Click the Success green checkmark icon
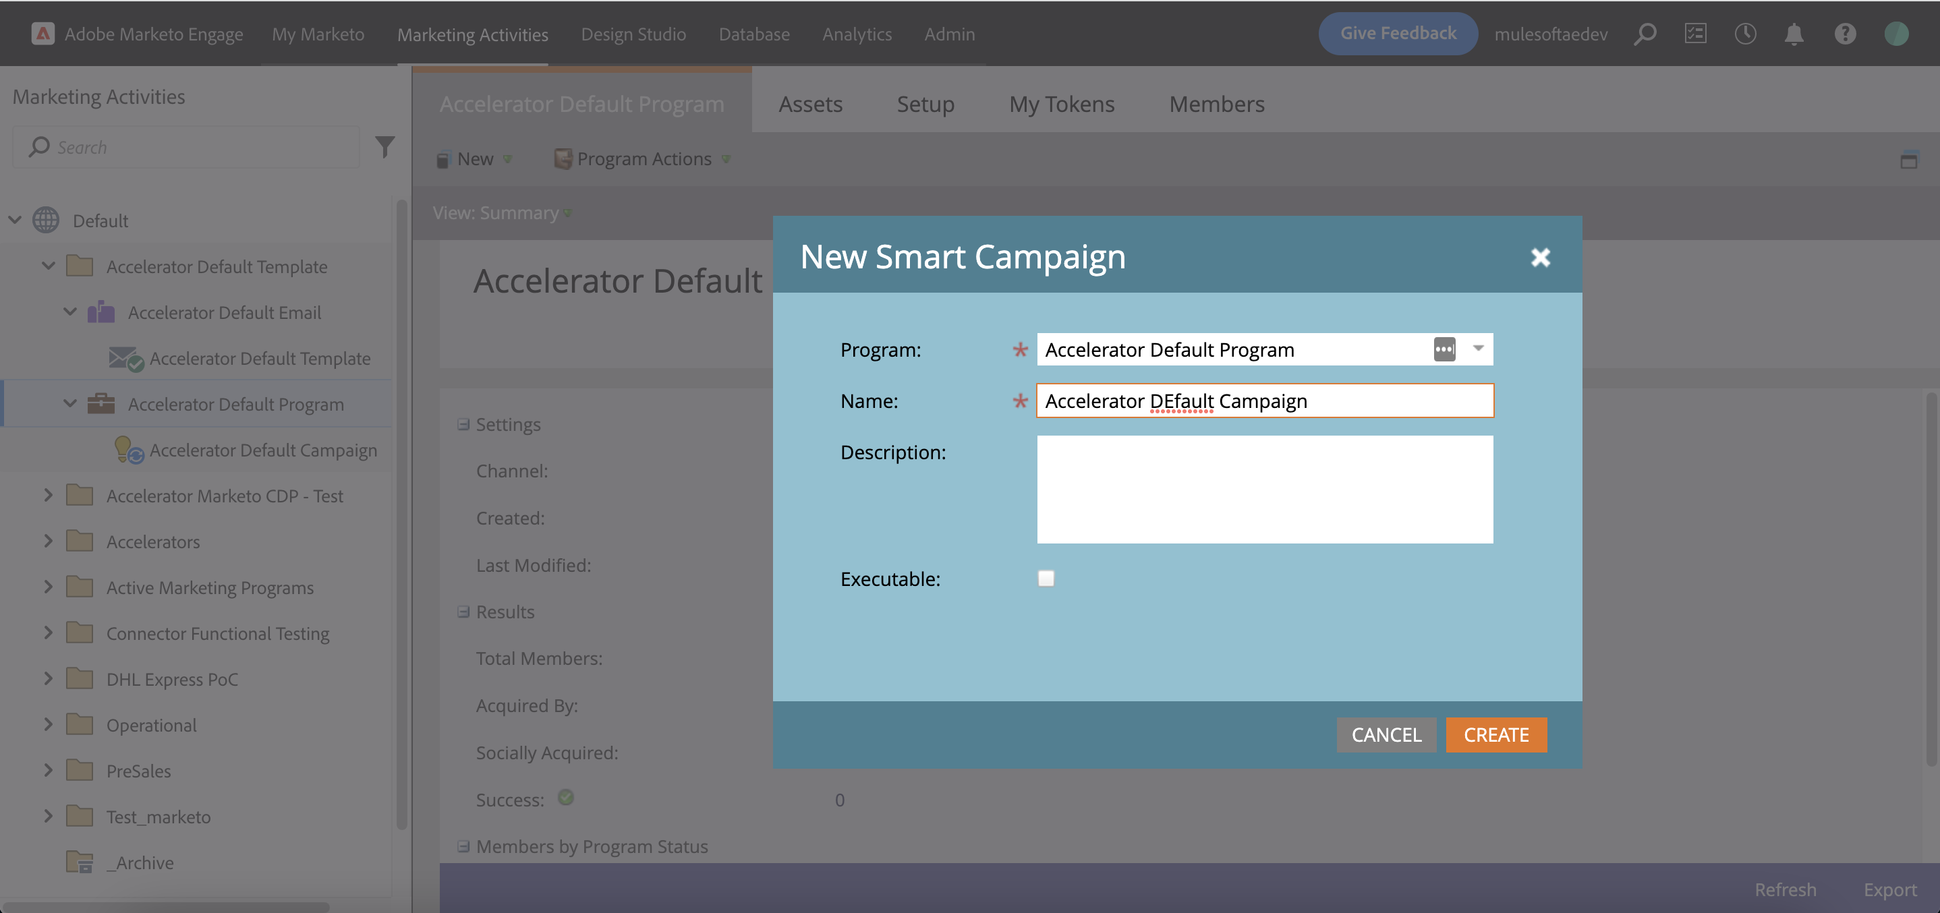This screenshot has width=1940, height=913. click(x=565, y=797)
